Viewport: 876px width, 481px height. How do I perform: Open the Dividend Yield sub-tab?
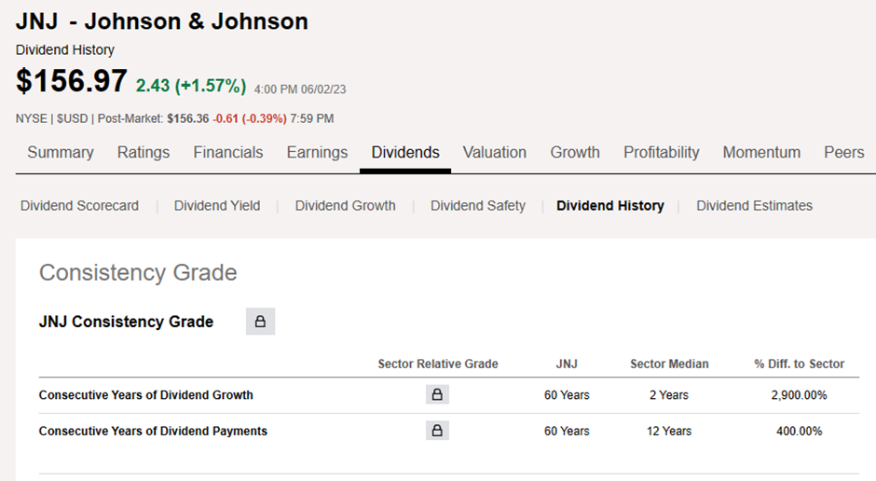(x=217, y=206)
